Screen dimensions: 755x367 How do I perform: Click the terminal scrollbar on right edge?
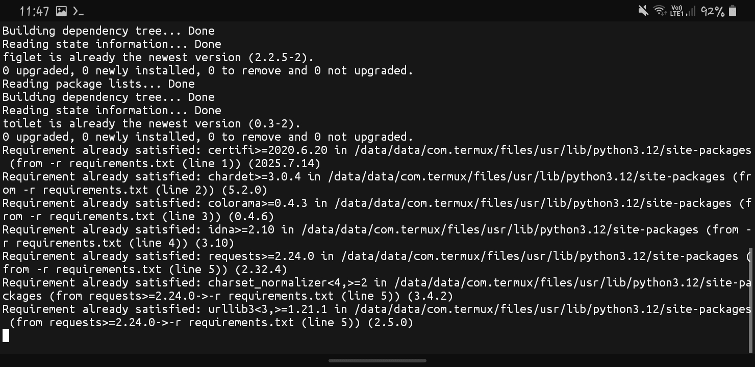click(x=751, y=301)
